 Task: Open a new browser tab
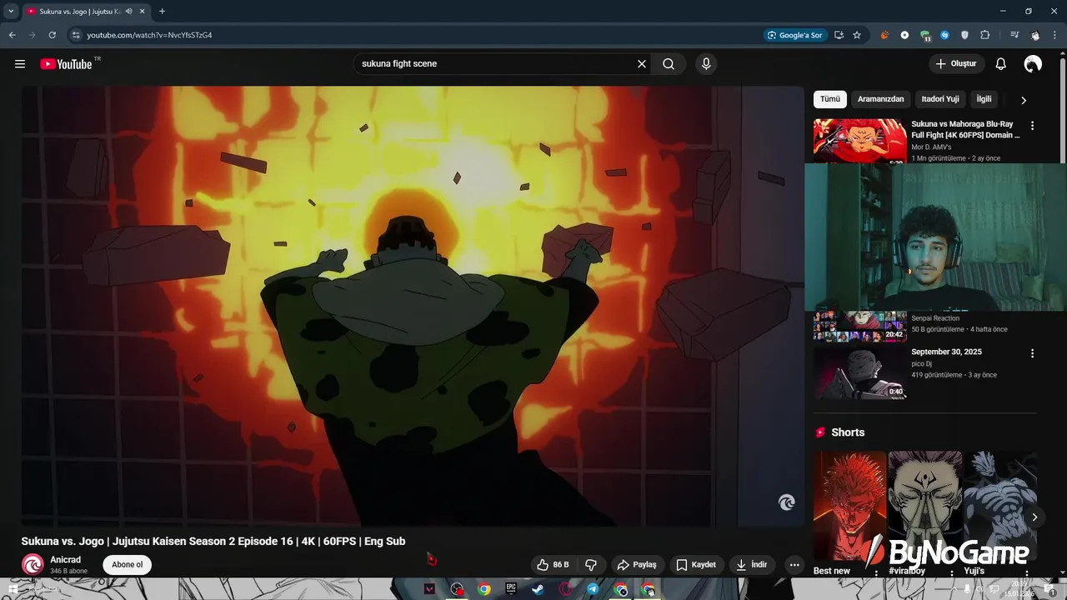coord(162,12)
